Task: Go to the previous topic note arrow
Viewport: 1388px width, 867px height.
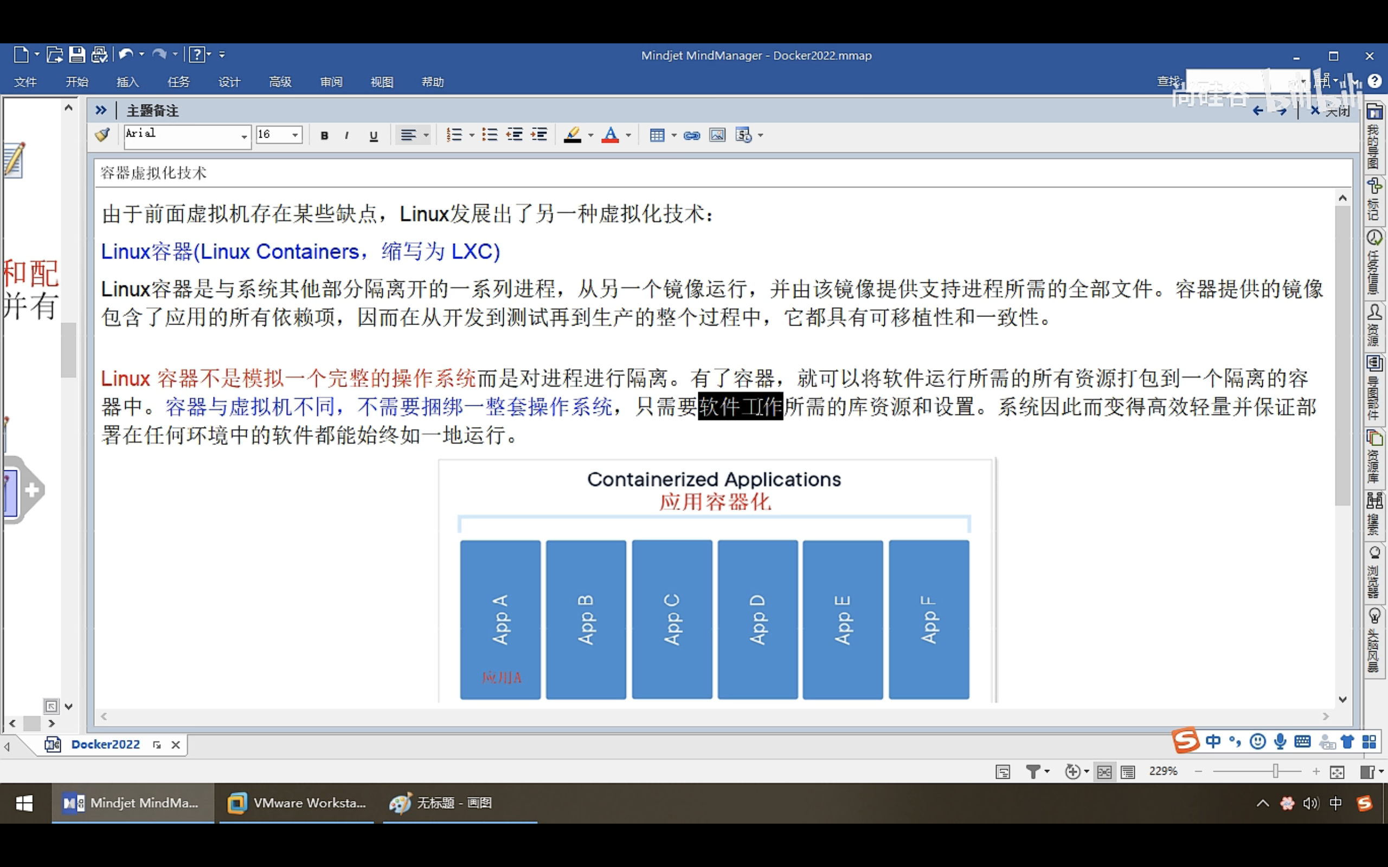Action: click(x=1258, y=111)
